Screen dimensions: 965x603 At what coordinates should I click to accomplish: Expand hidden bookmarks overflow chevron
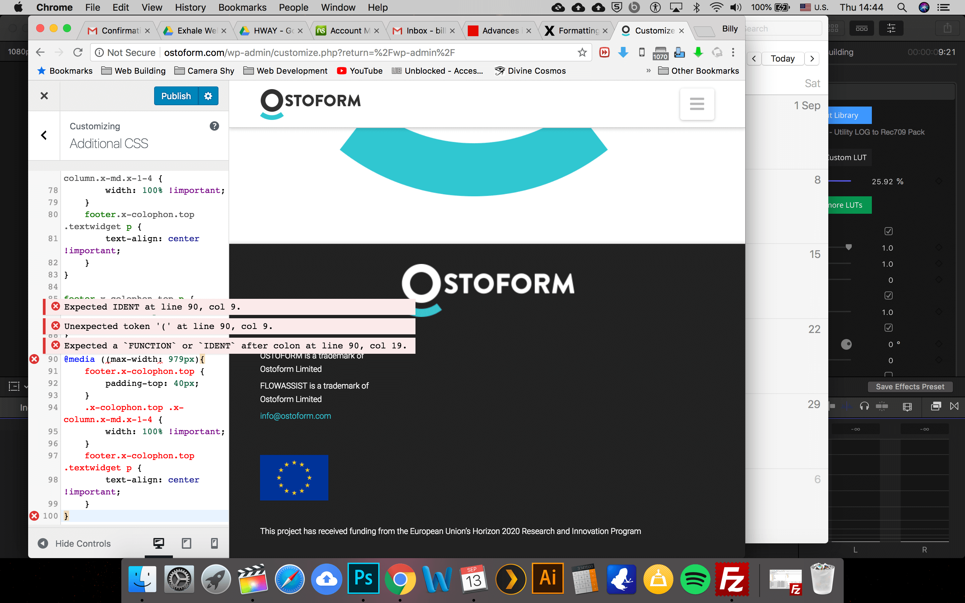coord(648,71)
